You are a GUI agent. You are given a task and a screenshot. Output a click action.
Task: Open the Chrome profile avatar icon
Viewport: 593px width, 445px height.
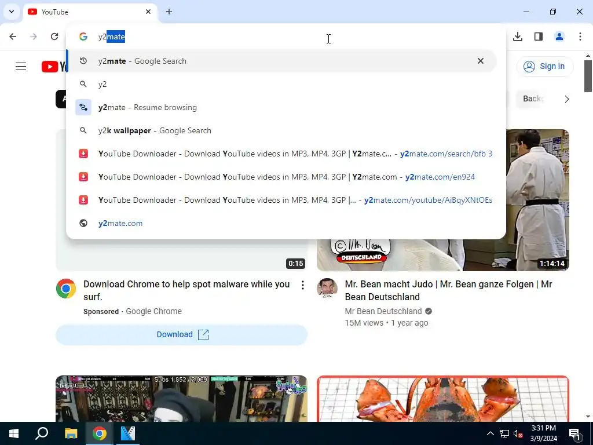559,37
